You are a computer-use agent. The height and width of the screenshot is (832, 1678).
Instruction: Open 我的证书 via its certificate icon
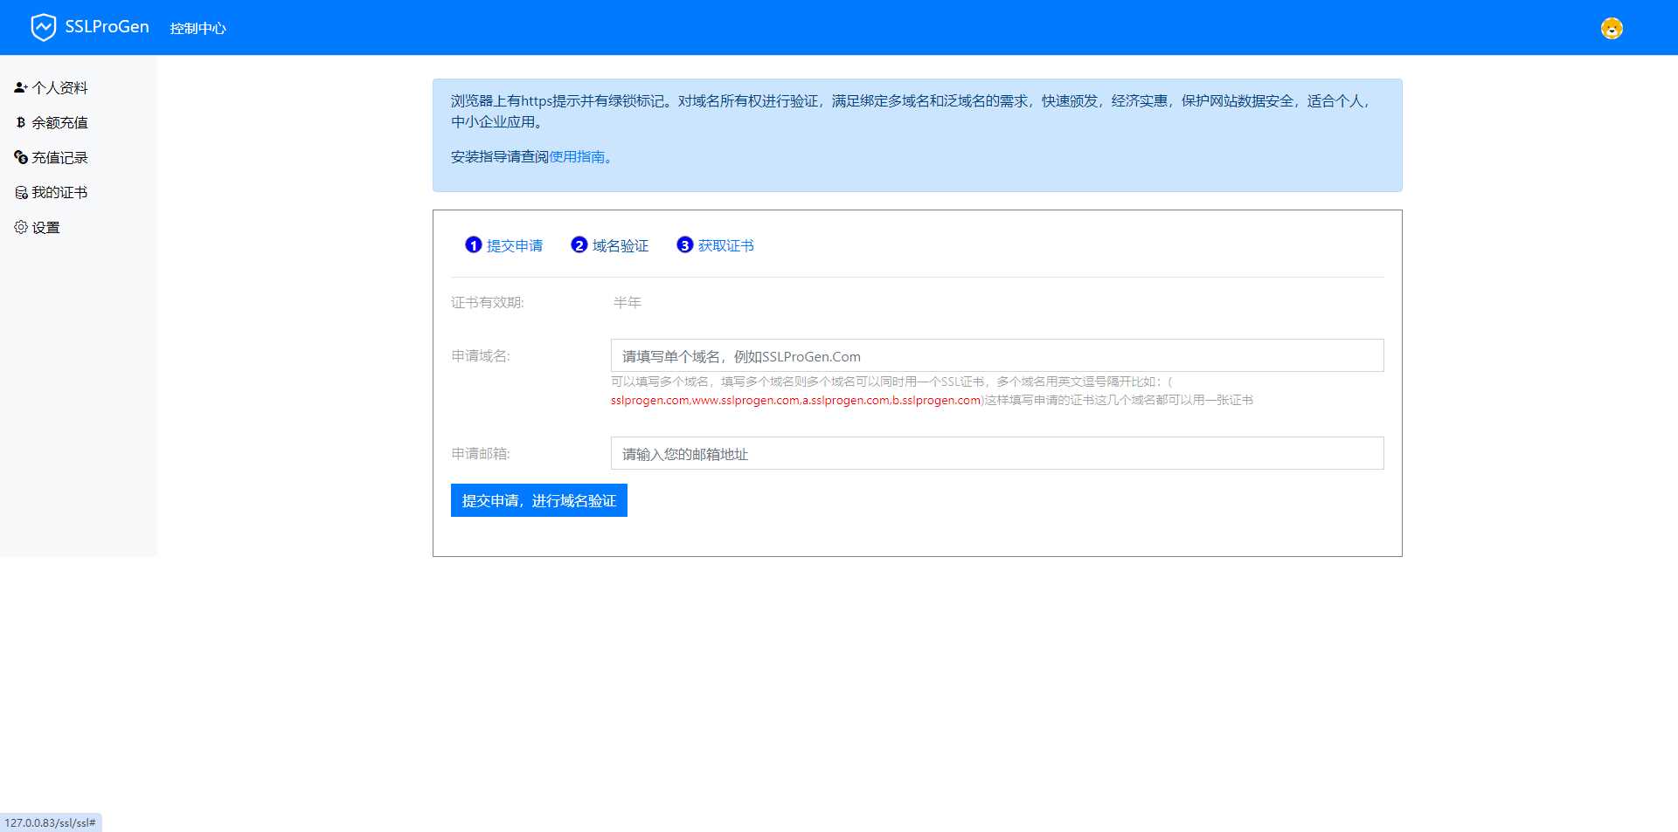(x=20, y=192)
